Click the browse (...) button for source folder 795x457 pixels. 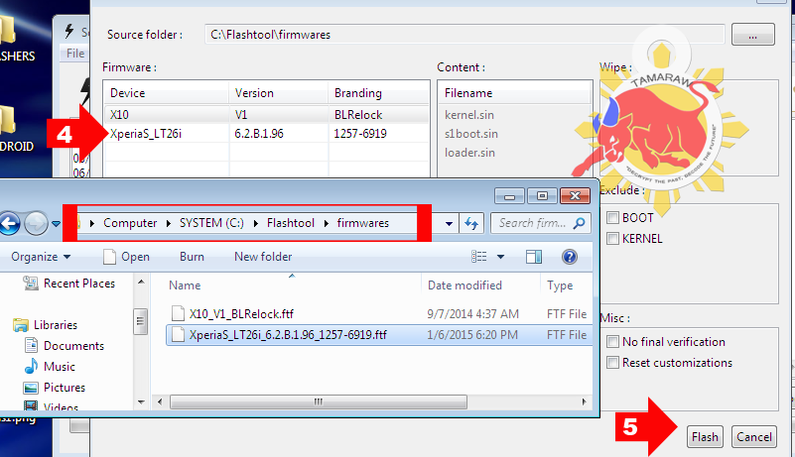pyautogui.click(x=753, y=35)
